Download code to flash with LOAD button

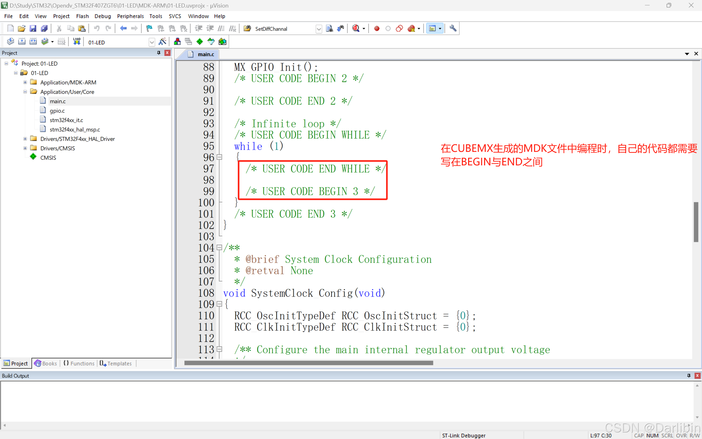click(77, 41)
